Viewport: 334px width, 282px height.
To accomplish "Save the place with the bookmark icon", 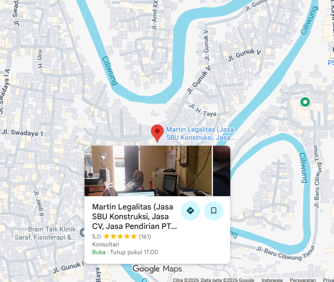I will [x=214, y=211].
